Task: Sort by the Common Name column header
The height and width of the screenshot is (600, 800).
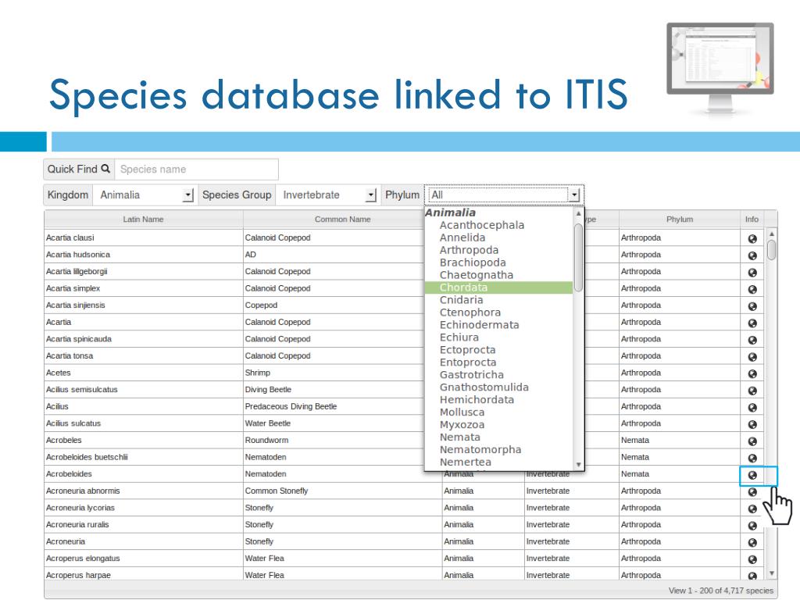Action: tap(342, 219)
